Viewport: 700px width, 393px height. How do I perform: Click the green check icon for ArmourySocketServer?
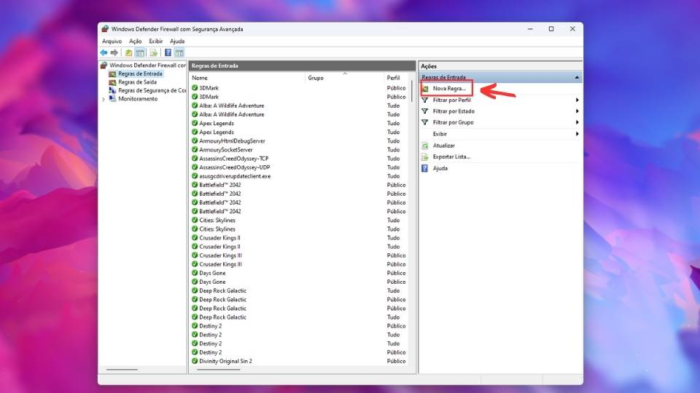(195, 150)
